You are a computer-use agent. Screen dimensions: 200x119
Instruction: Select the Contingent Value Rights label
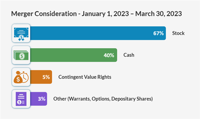click(x=85, y=77)
